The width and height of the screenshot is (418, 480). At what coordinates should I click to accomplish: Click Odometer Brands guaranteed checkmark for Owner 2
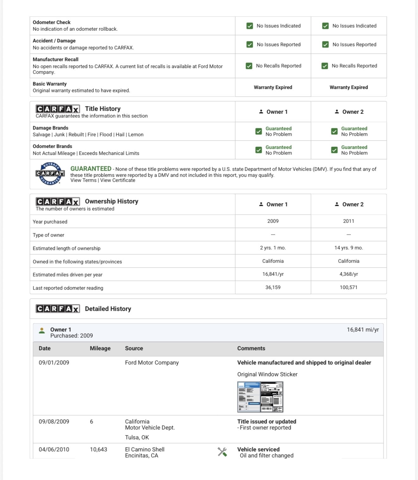click(x=334, y=150)
